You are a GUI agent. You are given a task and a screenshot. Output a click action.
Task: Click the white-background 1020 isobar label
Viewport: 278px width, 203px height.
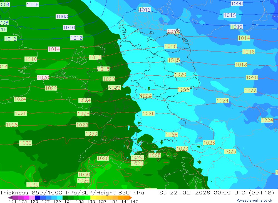[x=43, y=78]
